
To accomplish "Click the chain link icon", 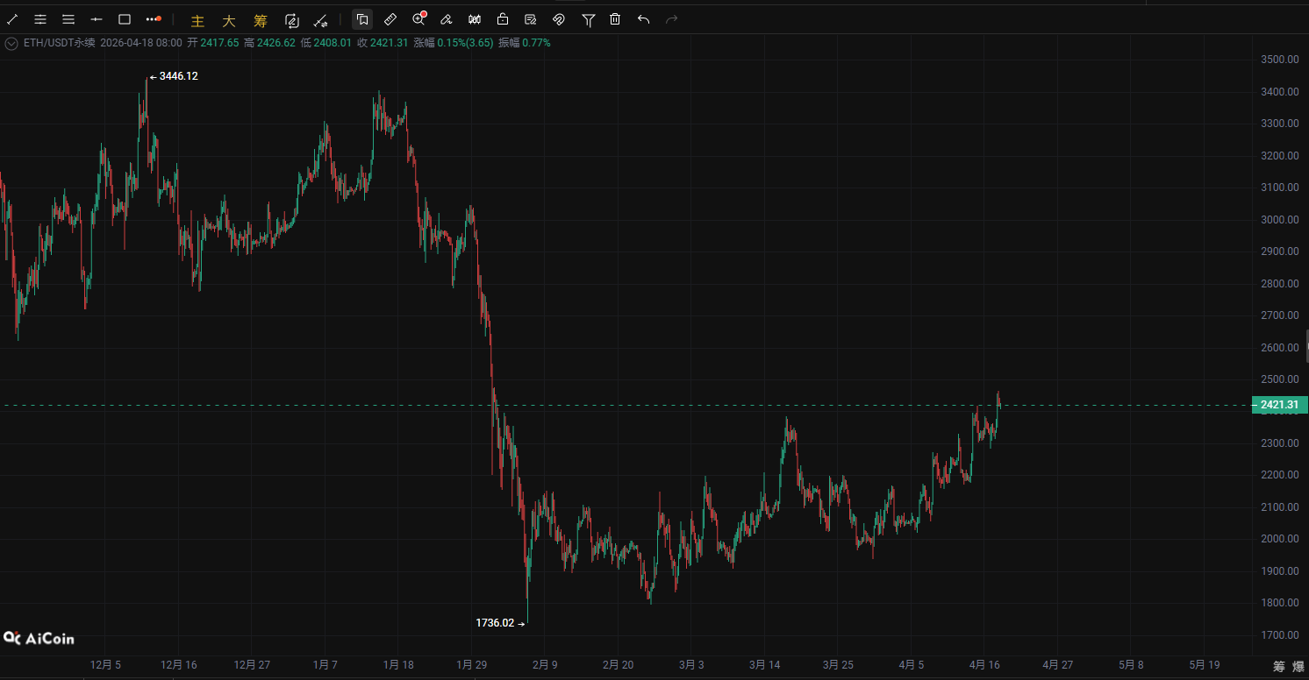I will (559, 19).
